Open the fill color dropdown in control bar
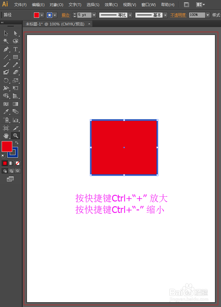 coord(42,15)
